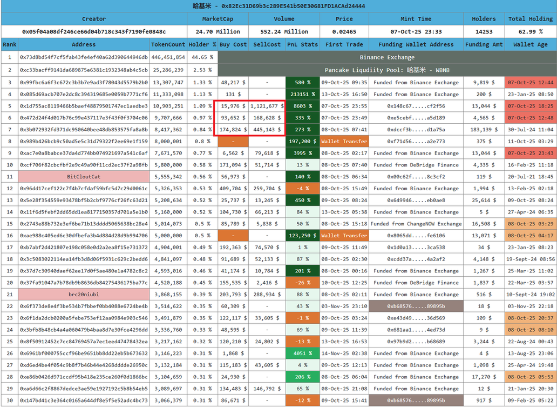Click the Wallet Age column header
Screen dimensions: 557x407
tap(530, 44)
